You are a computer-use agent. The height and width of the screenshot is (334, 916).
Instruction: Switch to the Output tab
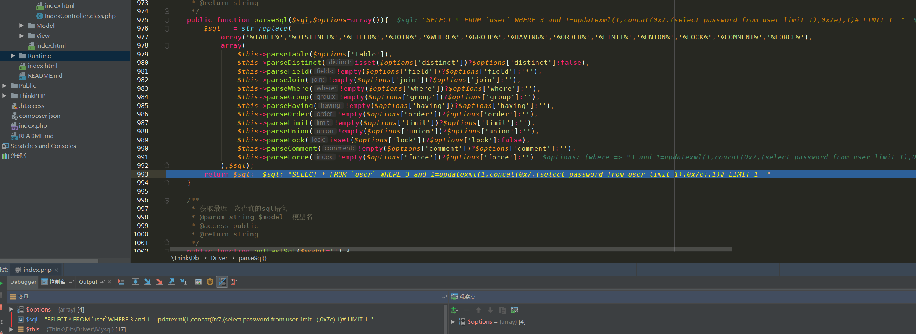click(x=88, y=282)
